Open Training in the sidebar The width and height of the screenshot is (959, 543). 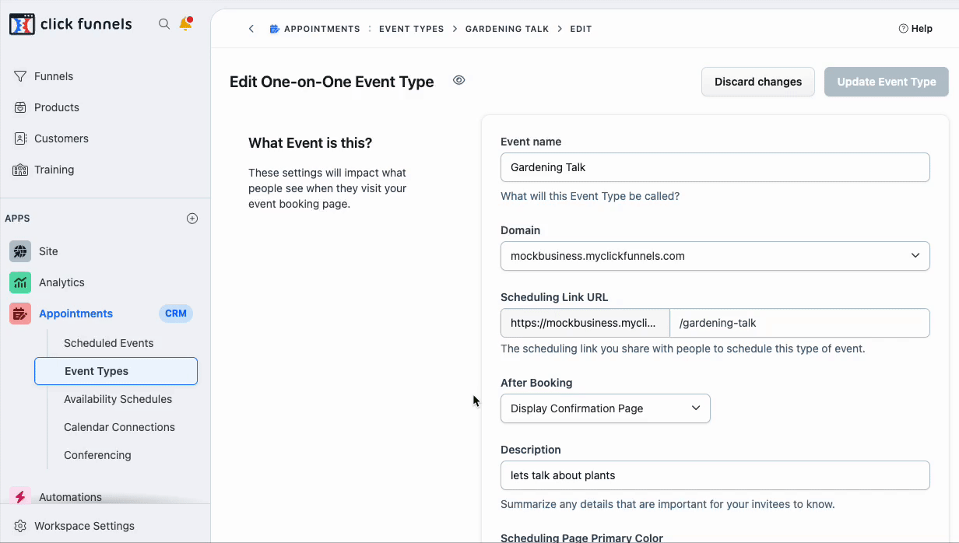(x=54, y=170)
